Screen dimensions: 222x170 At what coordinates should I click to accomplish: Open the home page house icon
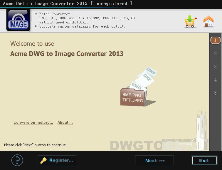208,21
